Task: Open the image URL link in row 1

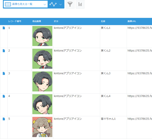Action: tap(140, 28)
